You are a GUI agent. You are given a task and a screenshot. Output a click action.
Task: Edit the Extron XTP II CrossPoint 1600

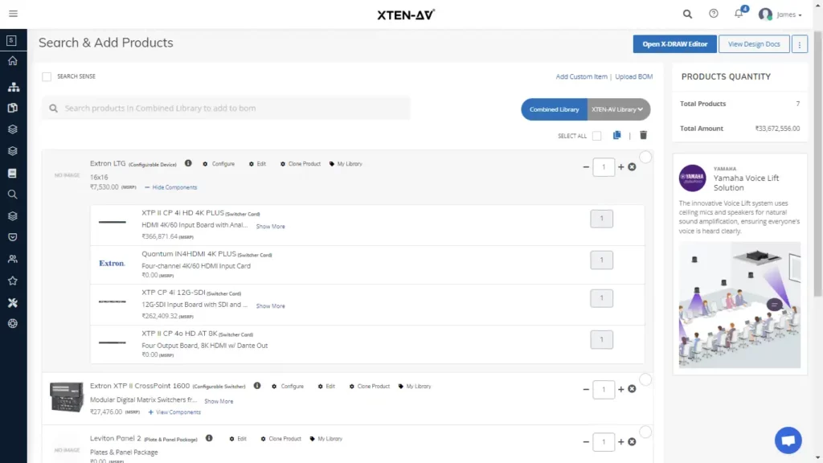pyautogui.click(x=326, y=387)
